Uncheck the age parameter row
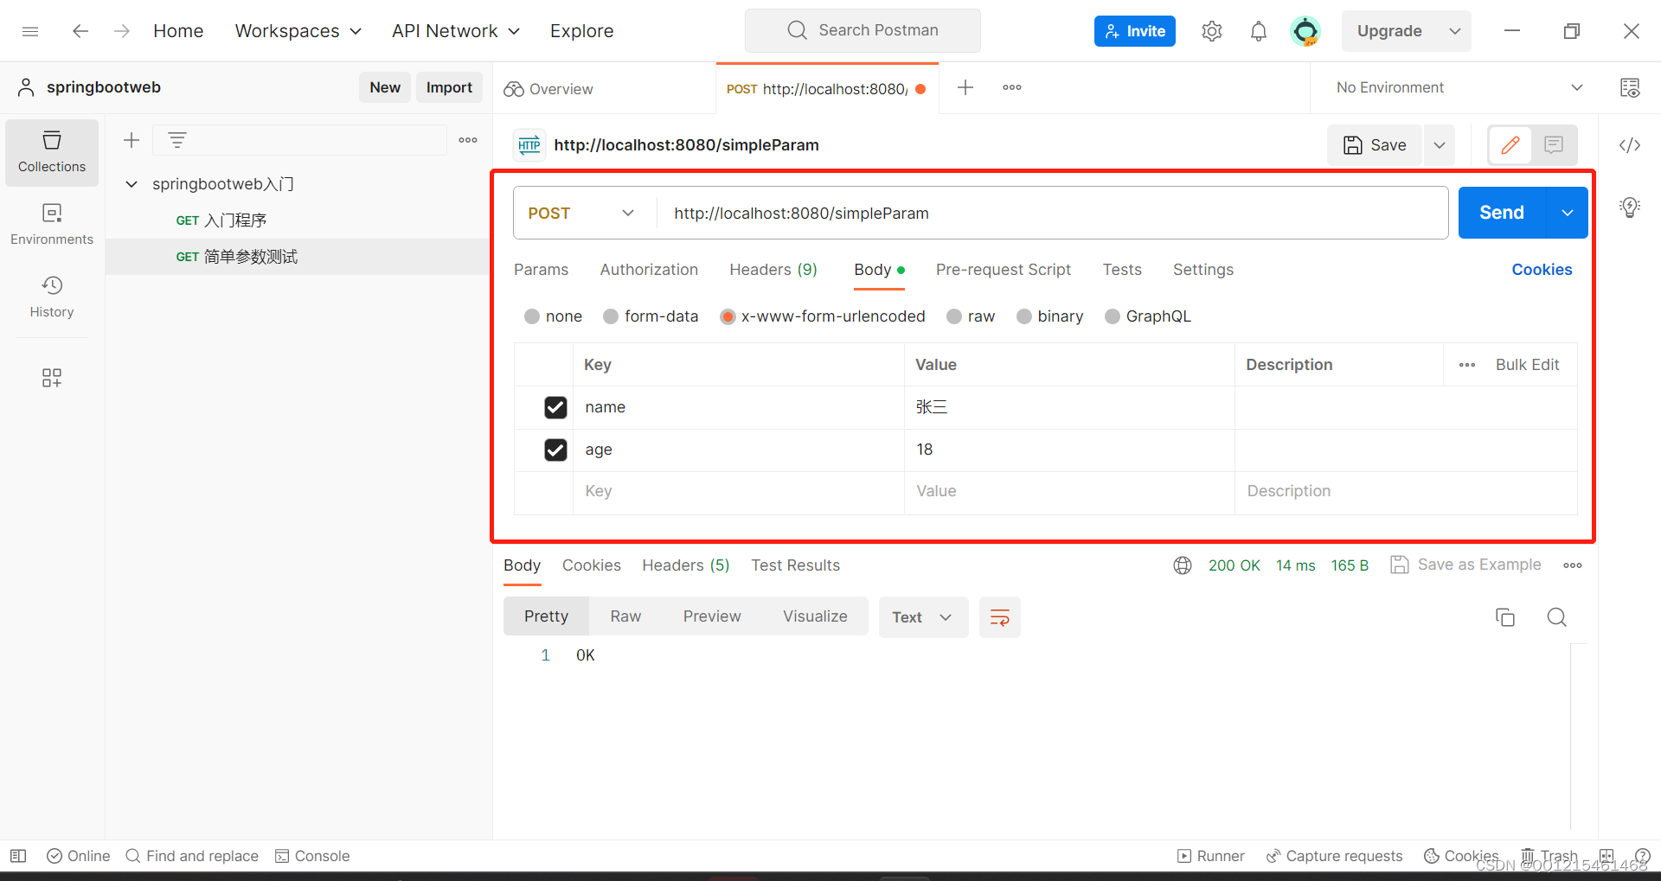The width and height of the screenshot is (1661, 881). click(555, 450)
